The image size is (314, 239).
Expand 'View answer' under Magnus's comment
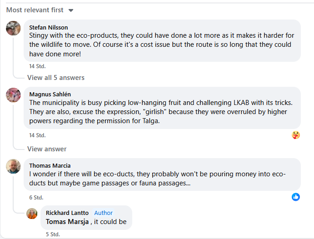pyautogui.click(x=47, y=149)
